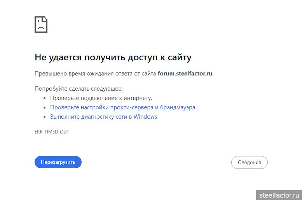Click the word сайту in the heading

tap(180, 58)
